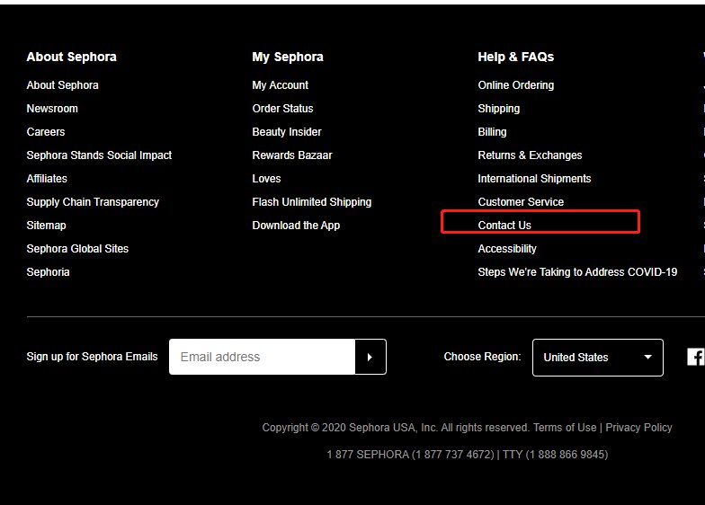
Task: Open the About Sephora link
Action: 63,84
